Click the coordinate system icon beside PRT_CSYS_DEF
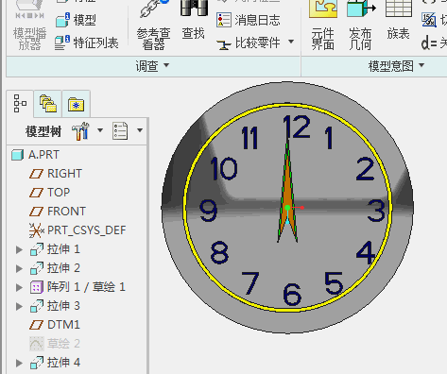Screen dimensions: 447x374 coord(37,230)
